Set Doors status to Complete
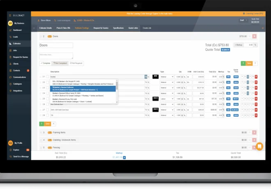 tap(45, 63)
